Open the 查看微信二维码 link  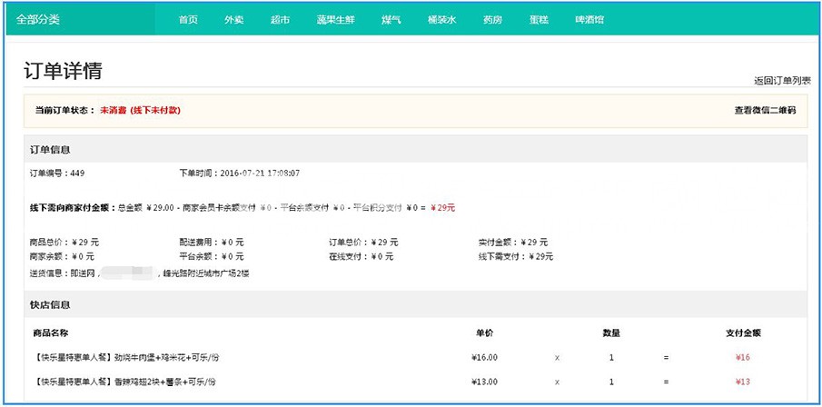click(765, 111)
